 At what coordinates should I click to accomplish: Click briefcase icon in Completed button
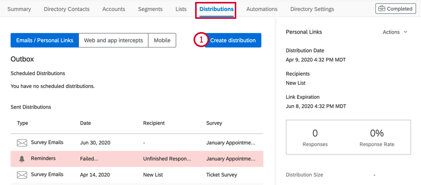tap(381, 9)
